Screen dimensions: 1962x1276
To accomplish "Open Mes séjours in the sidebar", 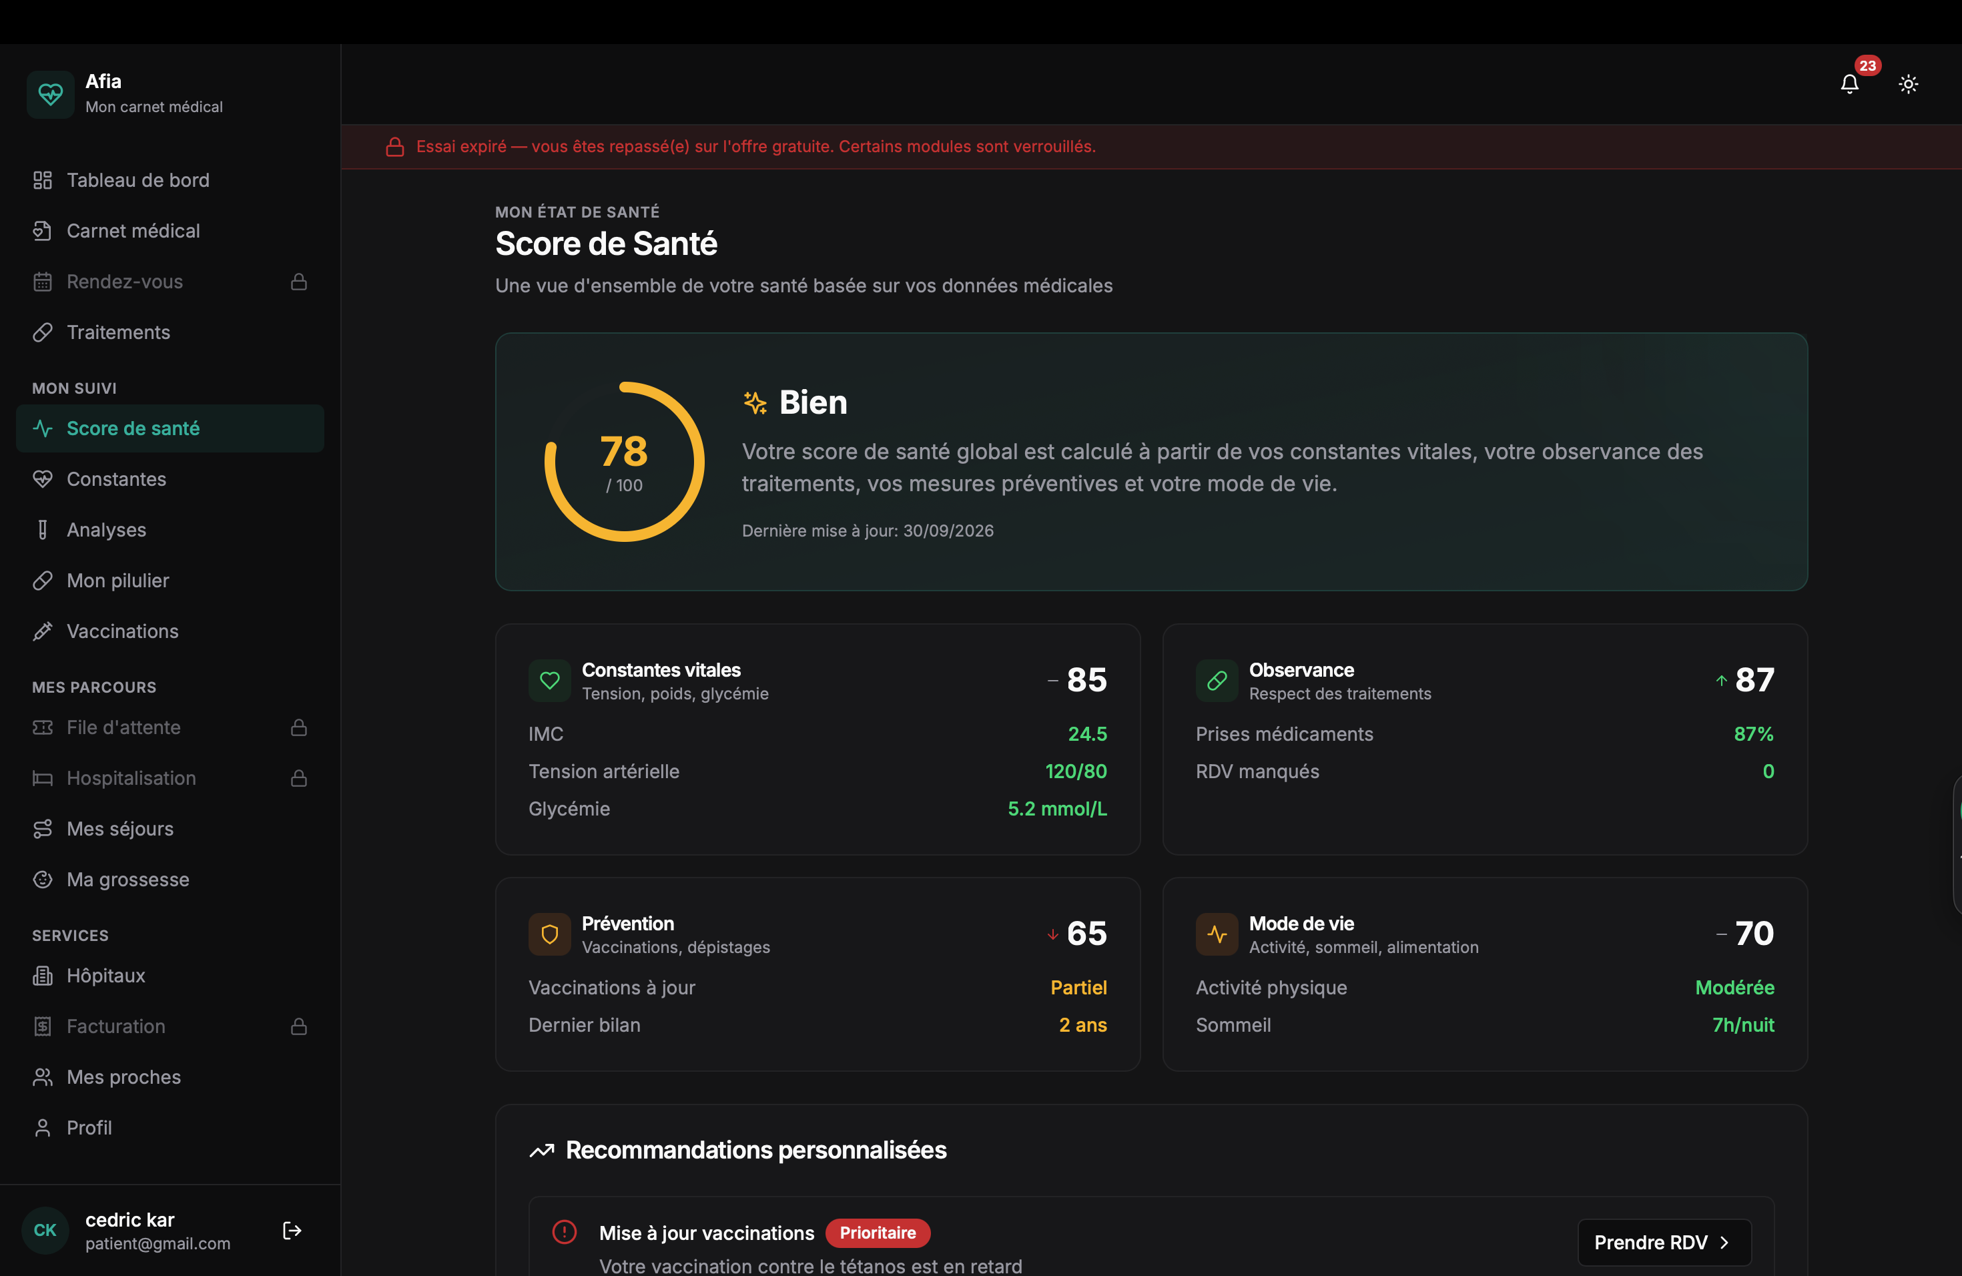I will coord(170,828).
